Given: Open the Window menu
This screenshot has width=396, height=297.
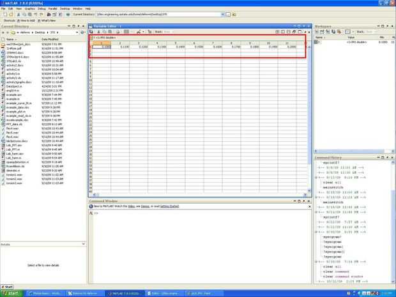Looking at the screenshot, I should click(77, 8).
